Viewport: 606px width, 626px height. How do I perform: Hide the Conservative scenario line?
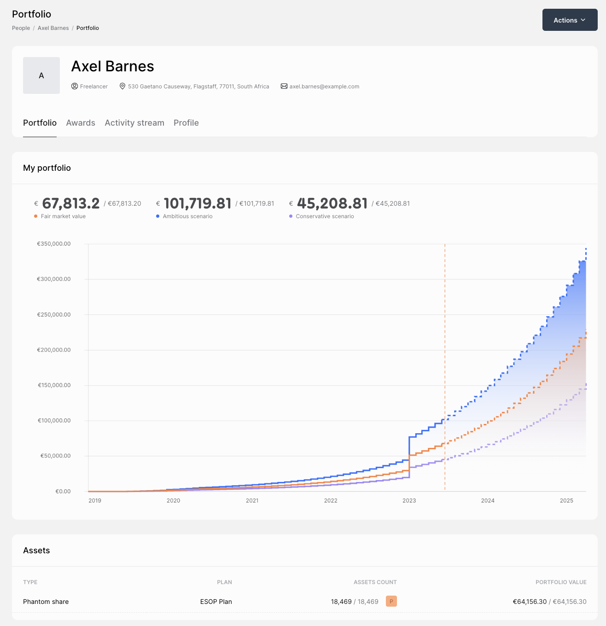[322, 216]
